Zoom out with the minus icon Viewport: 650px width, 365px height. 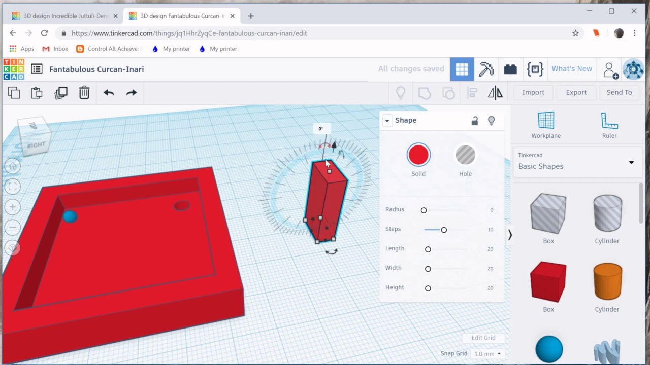(x=13, y=227)
